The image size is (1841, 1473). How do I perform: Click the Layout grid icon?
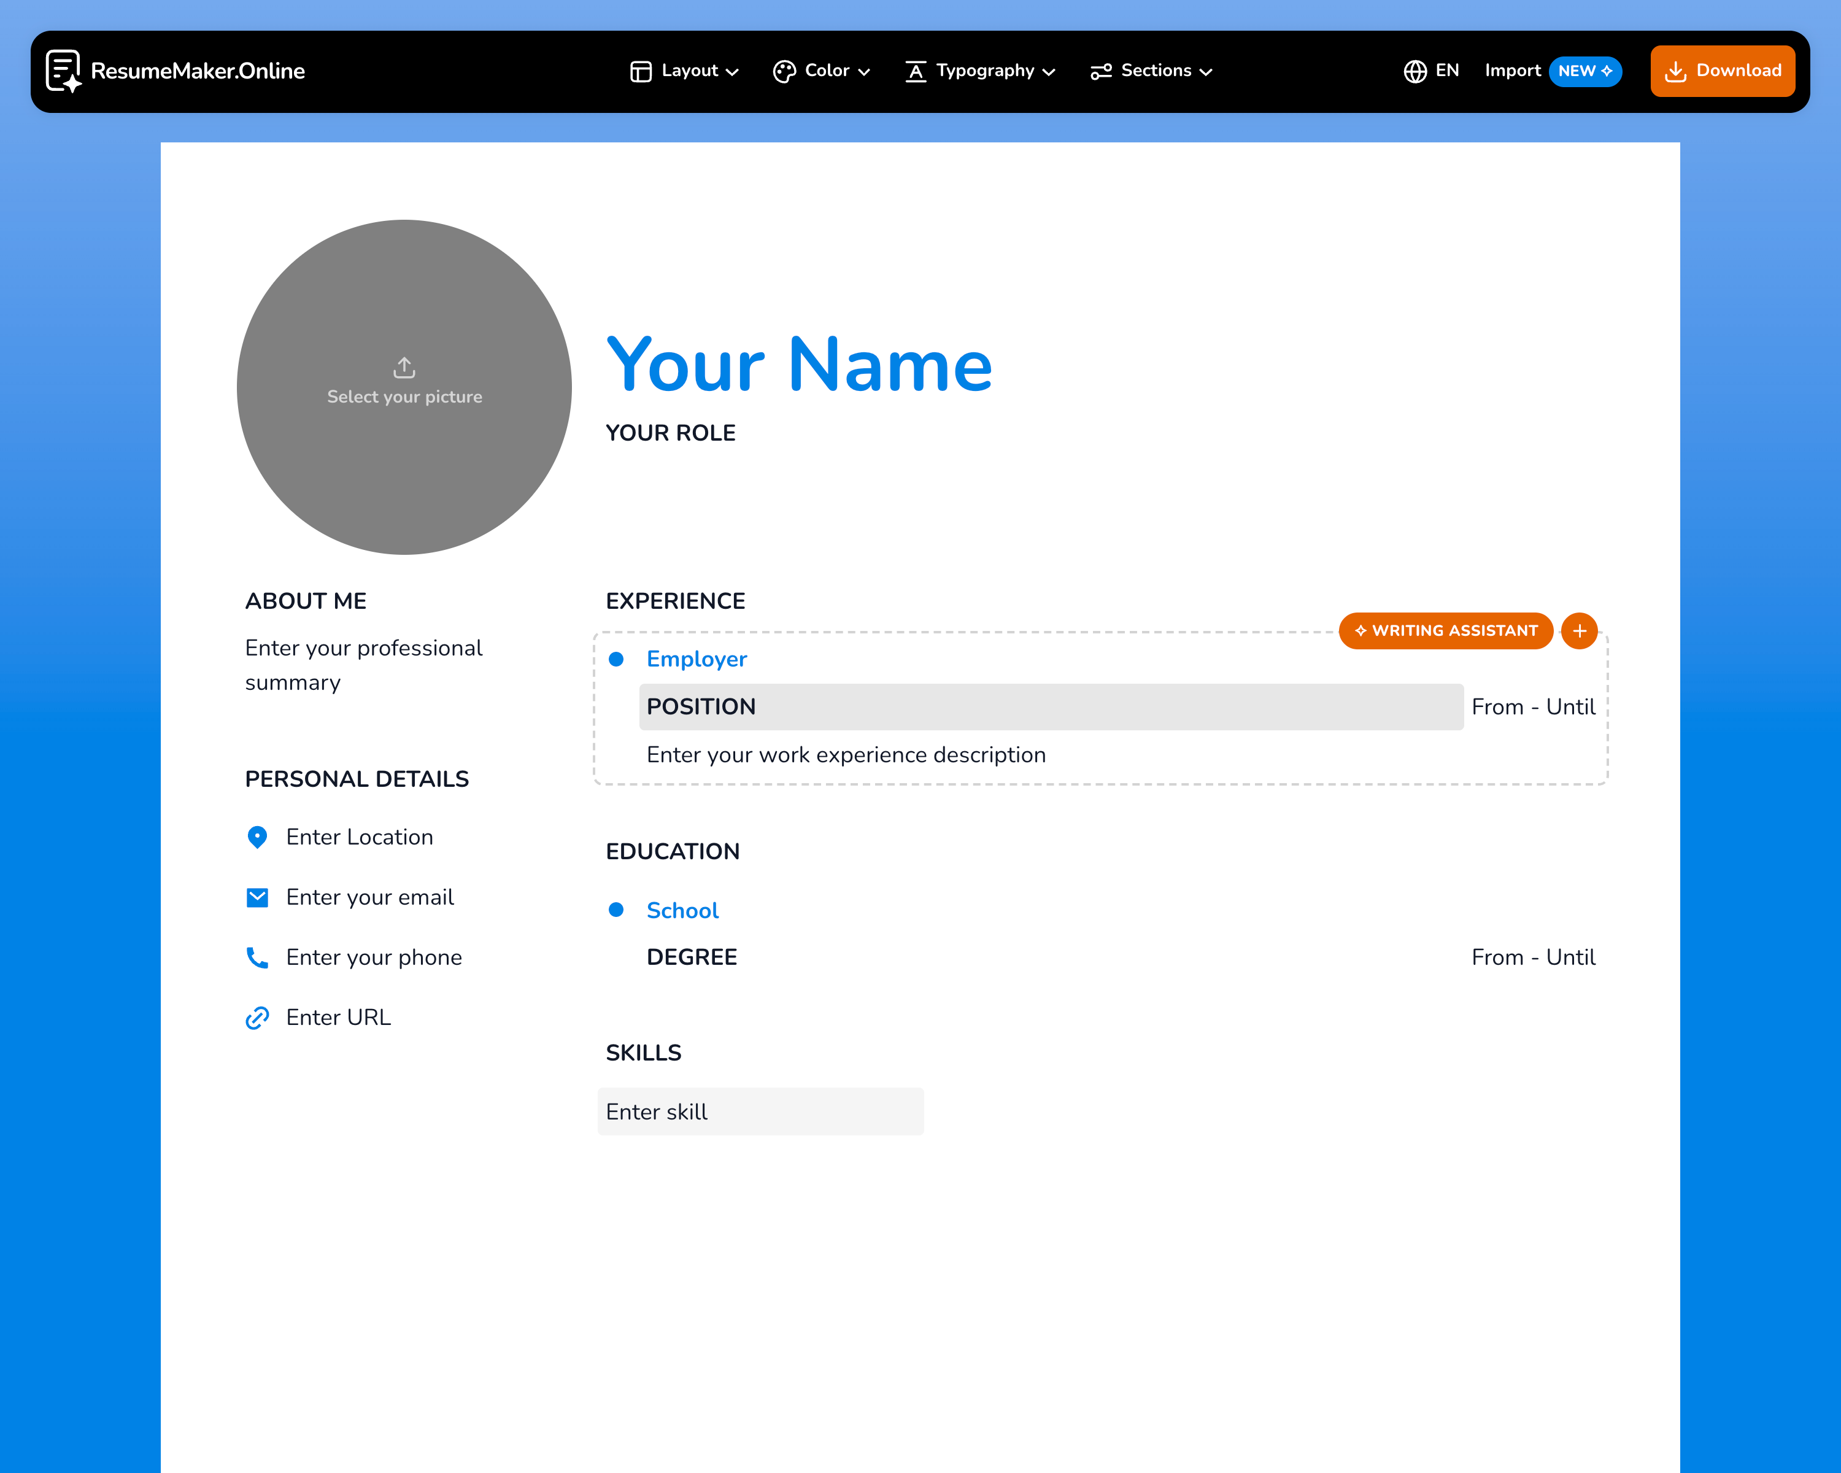(641, 72)
